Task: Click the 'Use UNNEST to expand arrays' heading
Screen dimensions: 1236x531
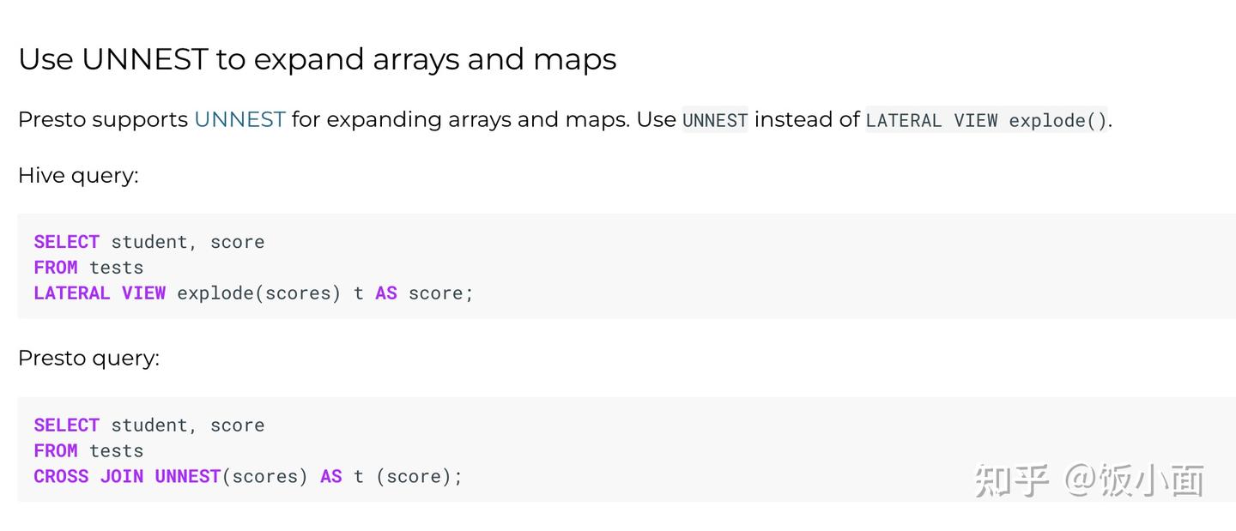Action: (317, 59)
